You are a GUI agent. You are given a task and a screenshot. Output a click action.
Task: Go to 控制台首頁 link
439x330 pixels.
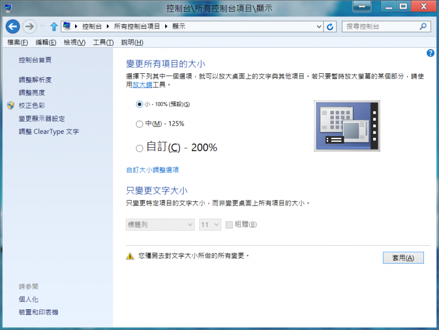pos(35,60)
